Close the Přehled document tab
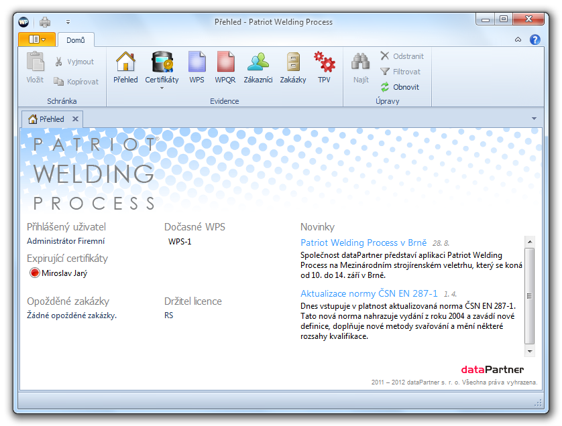The height and width of the screenshot is (426, 562). (75, 119)
